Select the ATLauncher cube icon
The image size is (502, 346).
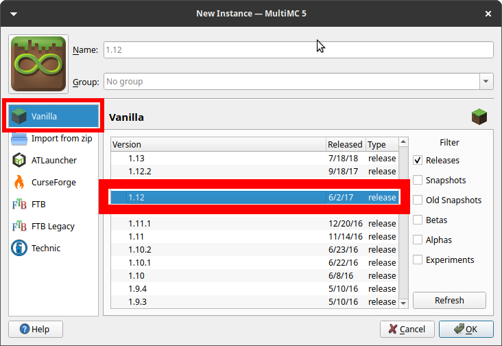[x=19, y=160]
